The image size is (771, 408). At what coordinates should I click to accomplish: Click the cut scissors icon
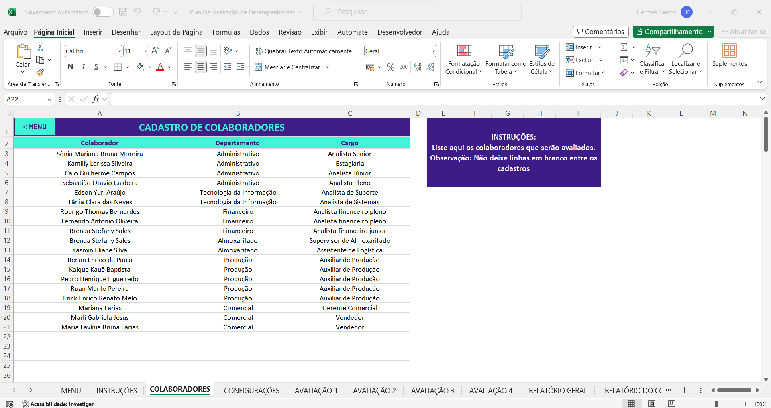[40, 47]
